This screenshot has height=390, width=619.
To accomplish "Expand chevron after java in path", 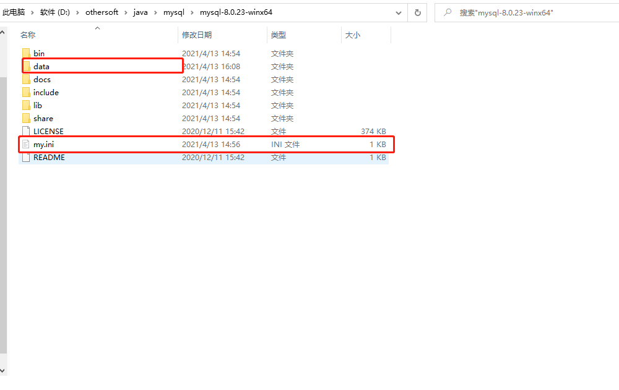I will (155, 12).
